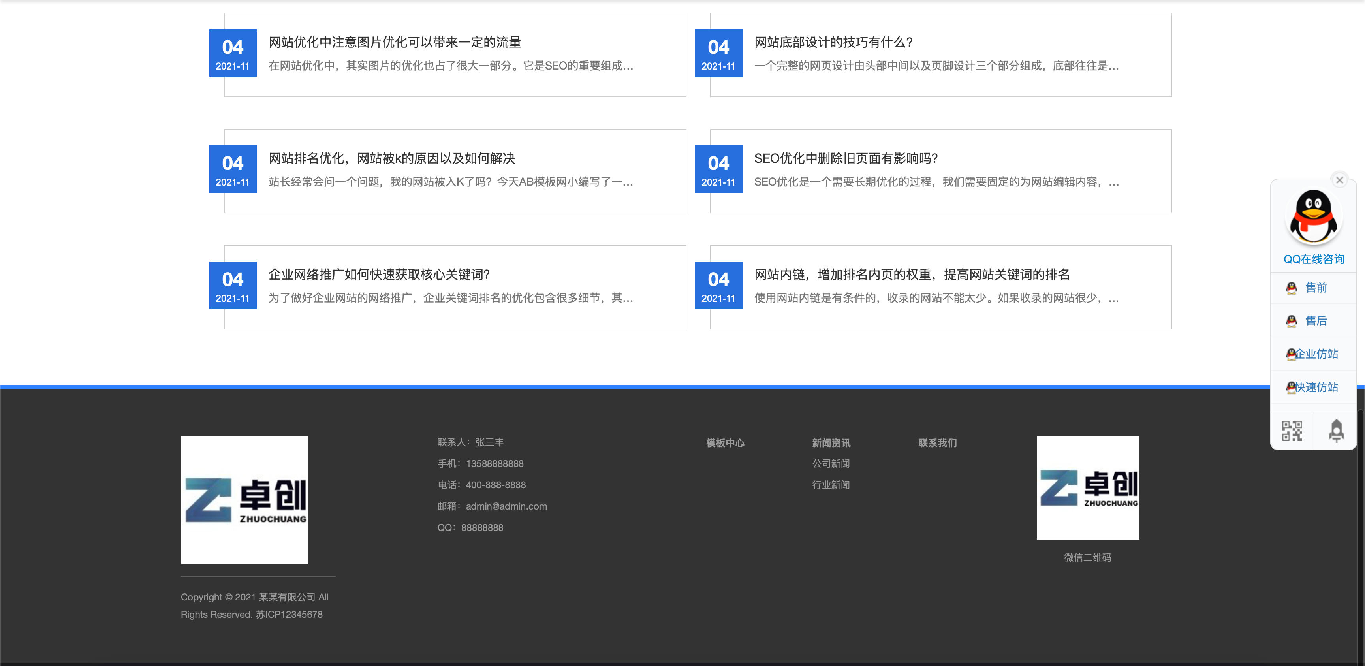The image size is (1365, 666).
Task: Open article 网站优化中注意图片优化可以带来一定的流量
Action: point(395,42)
